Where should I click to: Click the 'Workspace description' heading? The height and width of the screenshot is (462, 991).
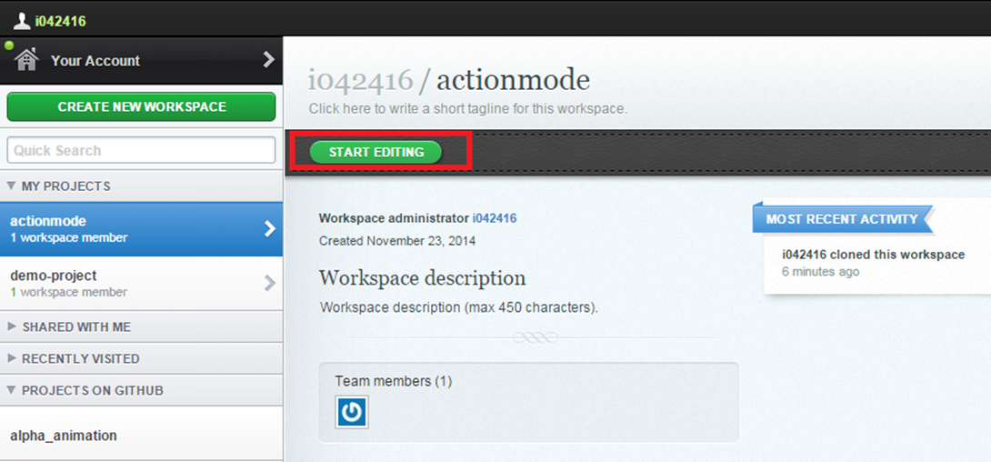click(x=422, y=278)
